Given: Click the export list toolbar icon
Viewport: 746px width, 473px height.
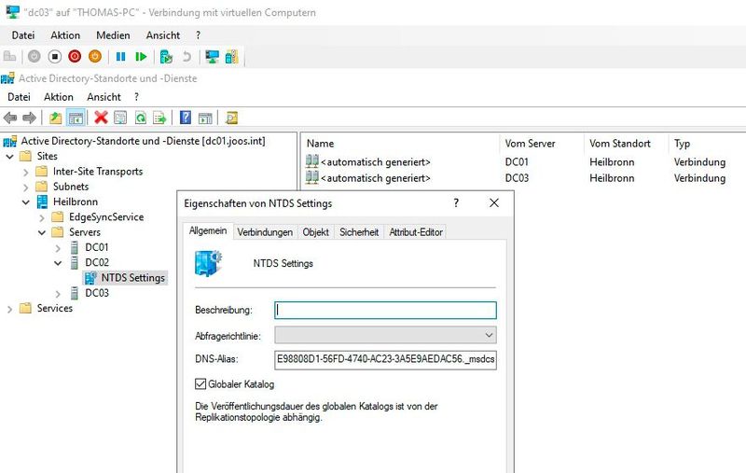Looking at the screenshot, I should pyautogui.click(x=159, y=118).
